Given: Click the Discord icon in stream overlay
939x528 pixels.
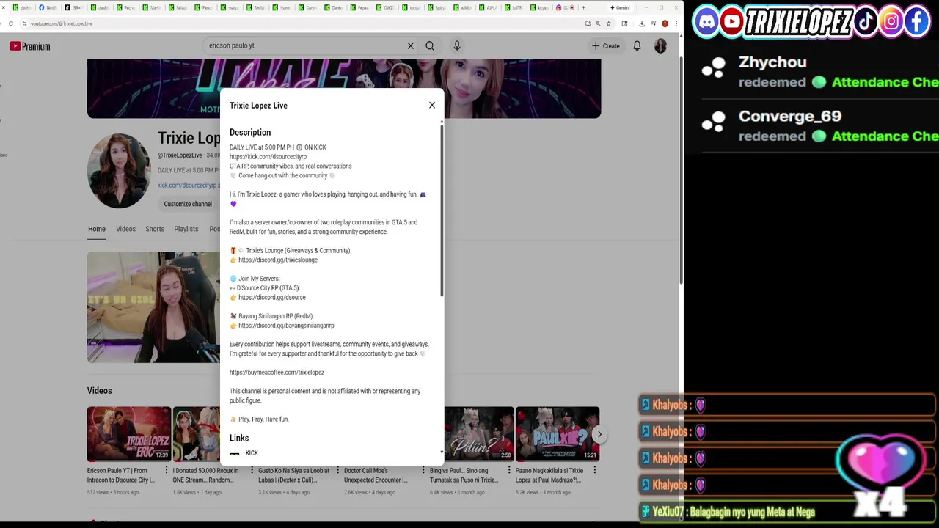Looking at the screenshot, I should [706, 22].
